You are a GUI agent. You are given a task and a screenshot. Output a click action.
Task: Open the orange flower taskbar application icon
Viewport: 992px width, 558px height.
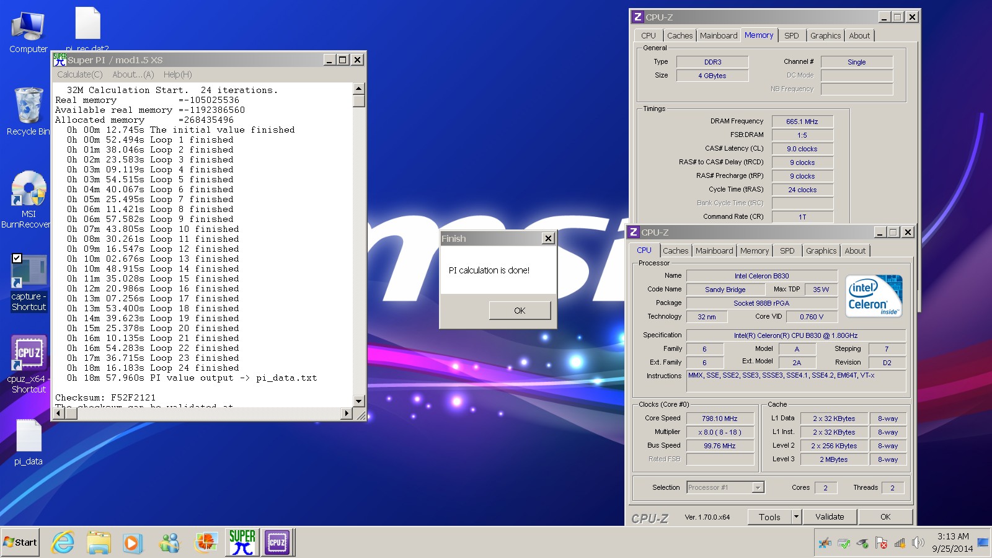[x=205, y=542]
